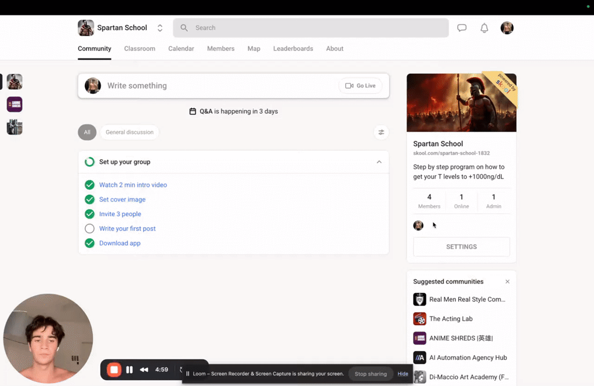Image resolution: width=594 pixels, height=386 pixels.
Task: Switch to the Community tab
Action: click(x=95, y=49)
